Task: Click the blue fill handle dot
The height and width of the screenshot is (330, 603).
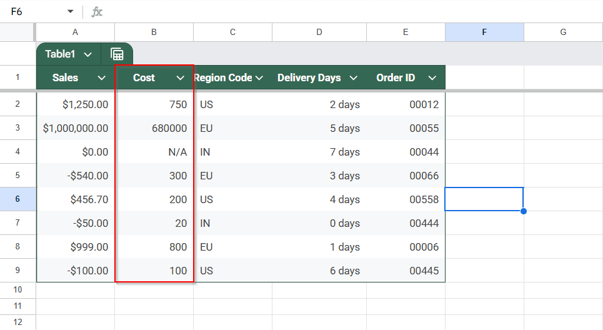Action: 524,211
